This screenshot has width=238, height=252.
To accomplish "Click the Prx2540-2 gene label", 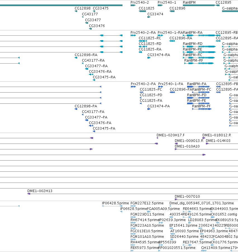I will coord(140,3).
